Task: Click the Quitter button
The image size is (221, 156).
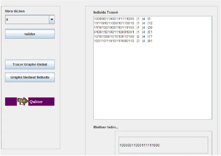Action: 30,102
